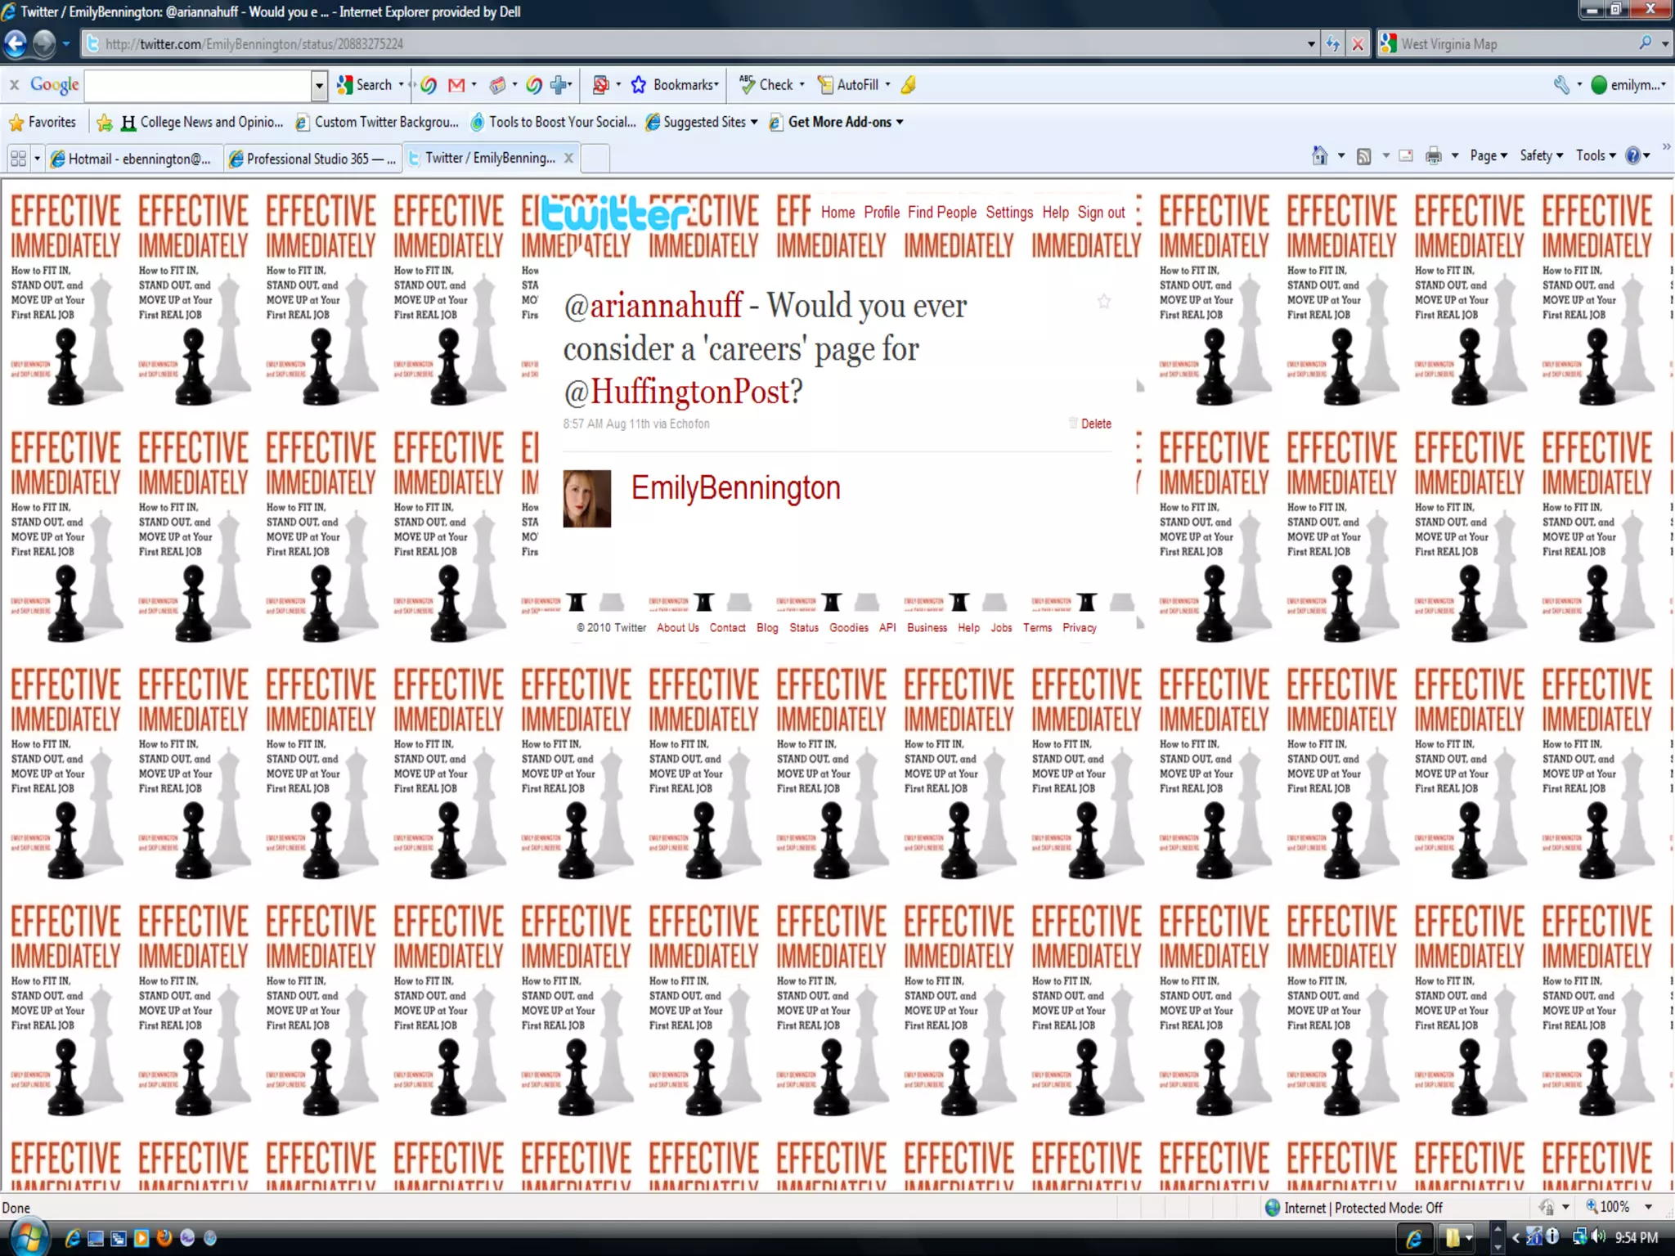Delete the tweet via Delete link
This screenshot has width=1675, height=1256.
1095,424
